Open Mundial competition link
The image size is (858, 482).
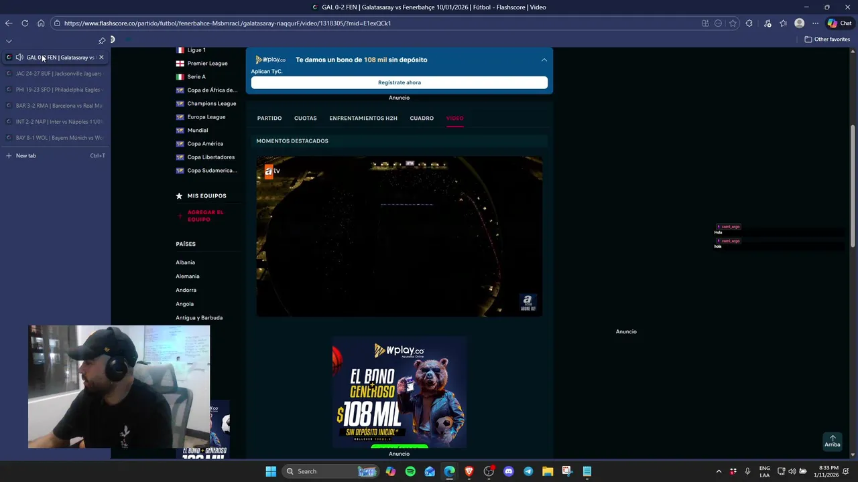point(198,131)
